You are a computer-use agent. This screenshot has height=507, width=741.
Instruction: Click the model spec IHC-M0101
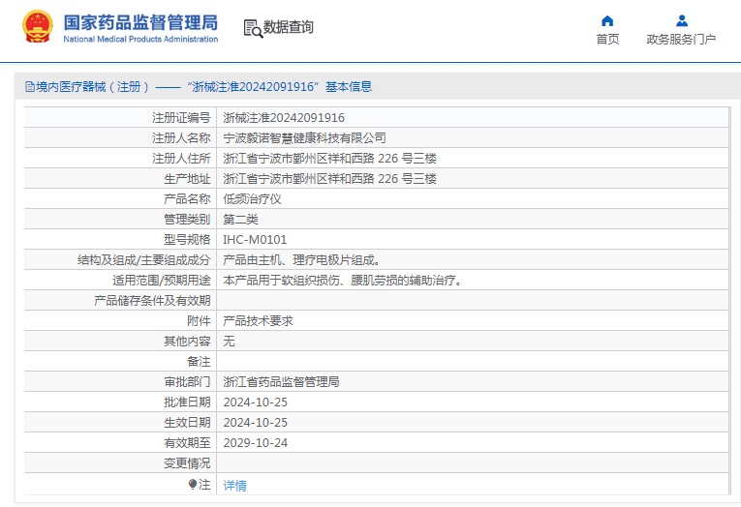[x=255, y=239]
